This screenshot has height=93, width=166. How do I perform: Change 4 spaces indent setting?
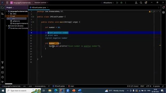(156, 86)
